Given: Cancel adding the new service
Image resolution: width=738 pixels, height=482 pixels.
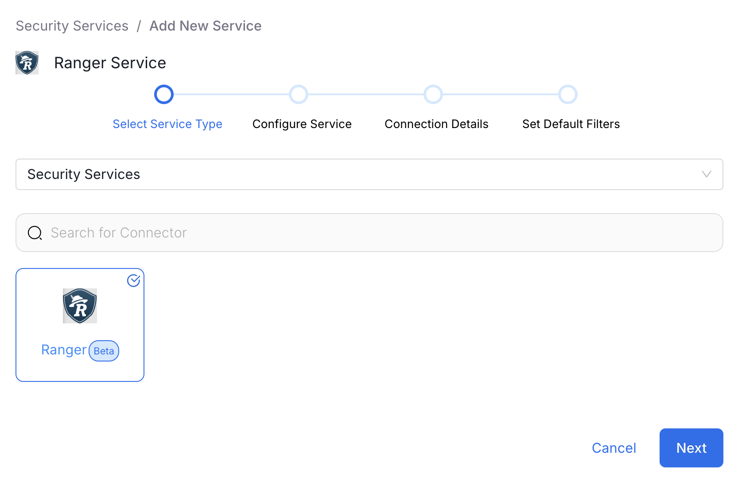Looking at the screenshot, I should 614,447.
